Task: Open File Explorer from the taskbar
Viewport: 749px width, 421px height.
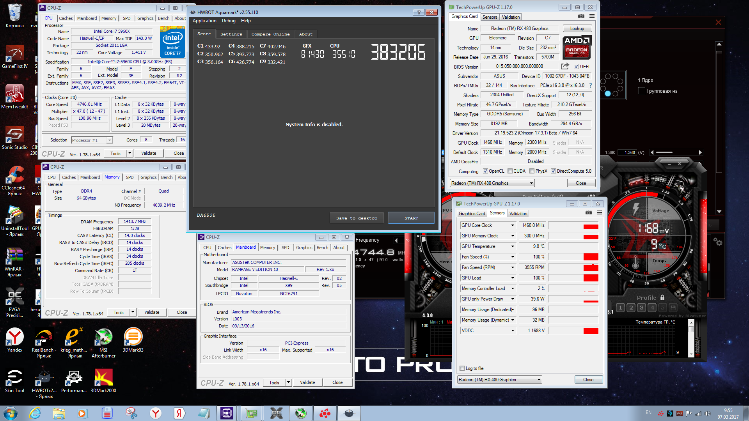Action: [59, 413]
